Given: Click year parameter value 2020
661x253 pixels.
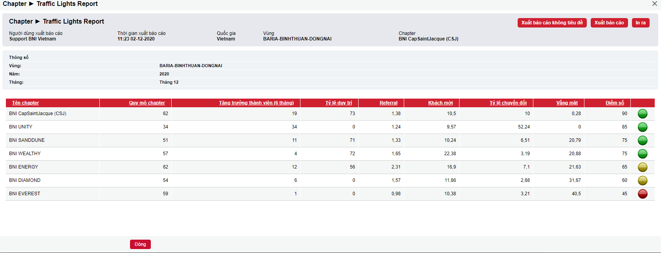Looking at the screenshot, I should click(x=164, y=74).
